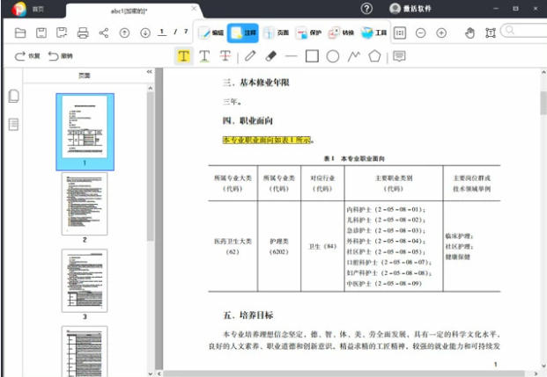Close the abc1 document tab
The height and width of the screenshot is (377, 547).
coord(194,9)
